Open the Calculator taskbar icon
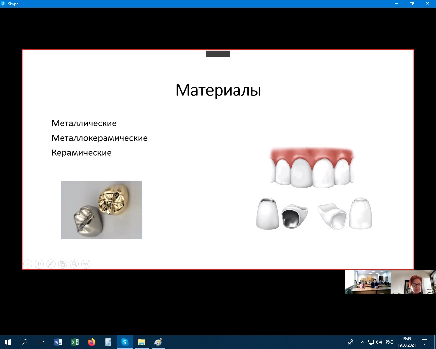Screen dimensions: 436x349 coord(108,342)
